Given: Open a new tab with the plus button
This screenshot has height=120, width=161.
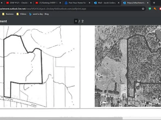Looking at the screenshot, I should pos(154,3).
